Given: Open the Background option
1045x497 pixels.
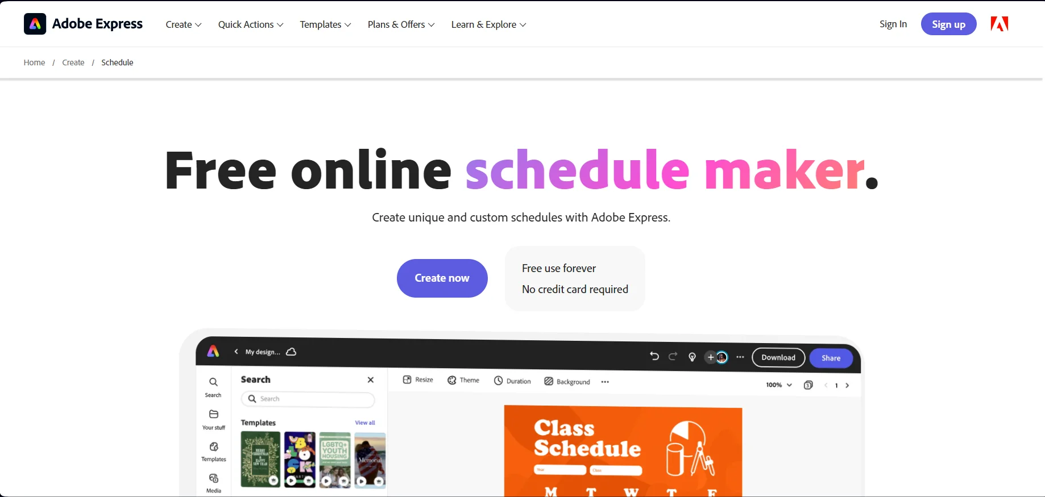Looking at the screenshot, I should tap(567, 381).
